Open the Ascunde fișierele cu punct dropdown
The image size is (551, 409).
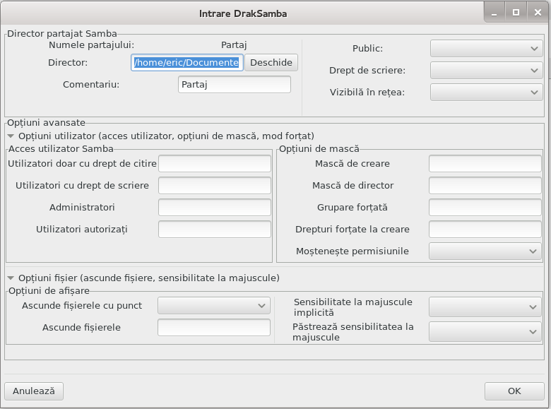click(x=213, y=305)
